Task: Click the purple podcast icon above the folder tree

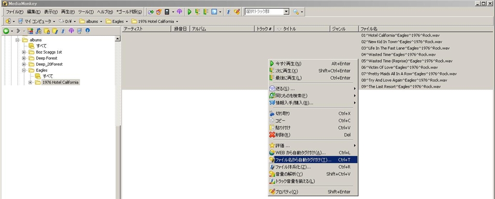Action: point(71,31)
